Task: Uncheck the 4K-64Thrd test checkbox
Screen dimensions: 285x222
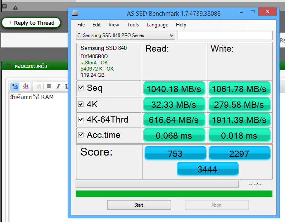Action: pyautogui.click(x=81, y=119)
